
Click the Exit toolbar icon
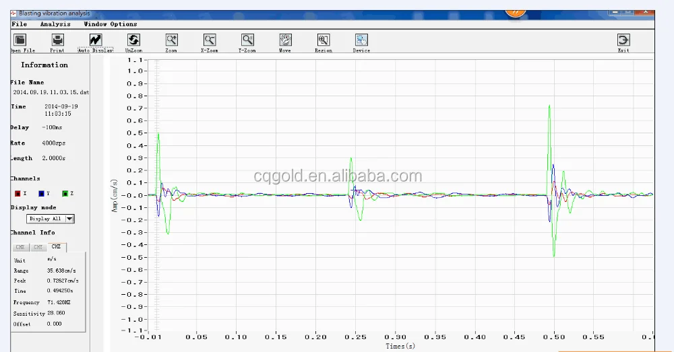pyautogui.click(x=623, y=40)
